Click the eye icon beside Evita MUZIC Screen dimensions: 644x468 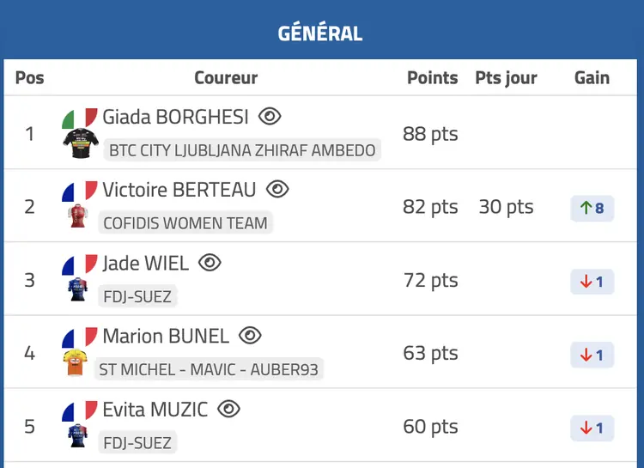point(228,410)
